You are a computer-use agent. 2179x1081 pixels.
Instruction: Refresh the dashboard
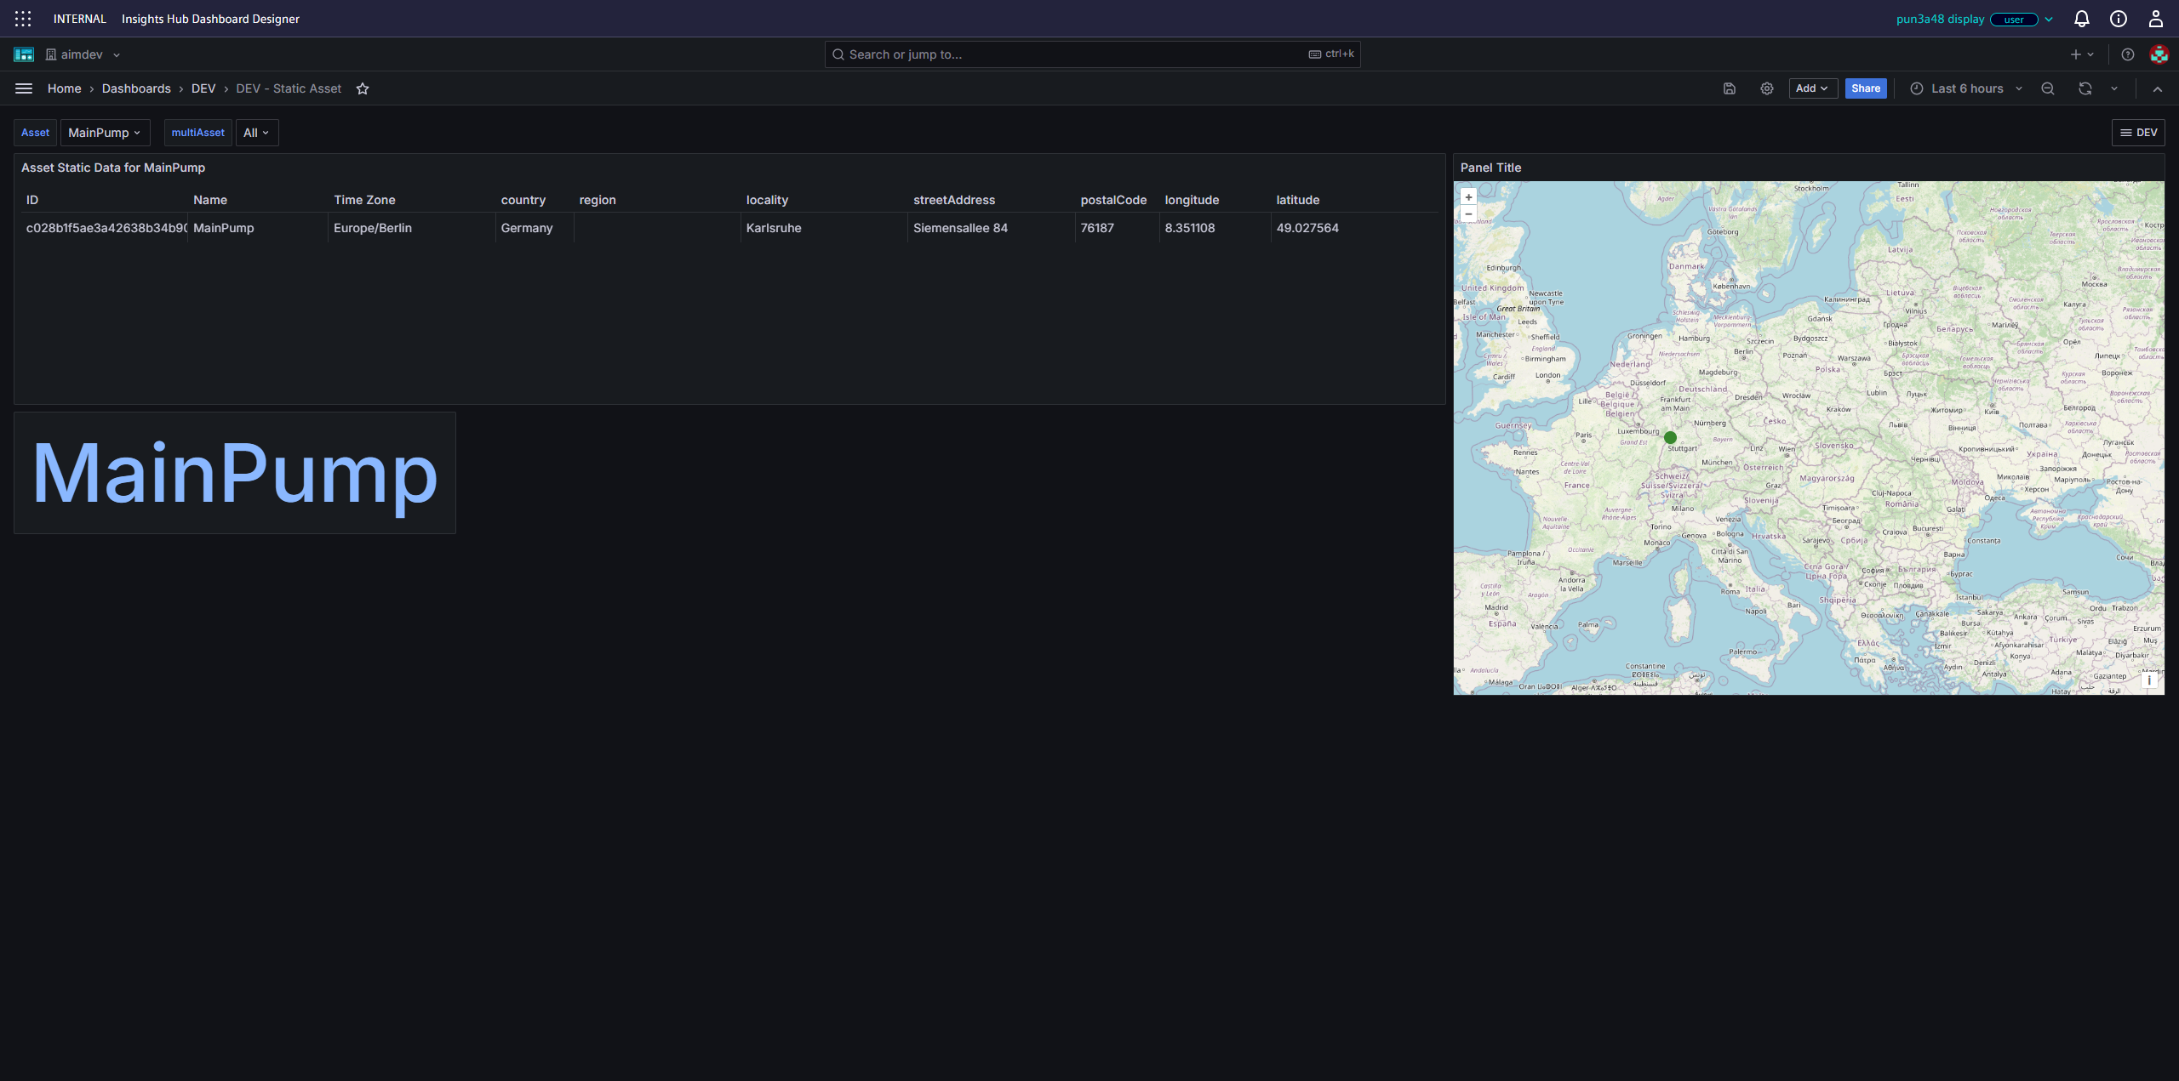click(x=2085, y=88)
